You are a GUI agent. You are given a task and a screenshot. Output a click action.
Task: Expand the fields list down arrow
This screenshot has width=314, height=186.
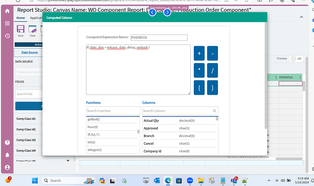tap(68, 161)
